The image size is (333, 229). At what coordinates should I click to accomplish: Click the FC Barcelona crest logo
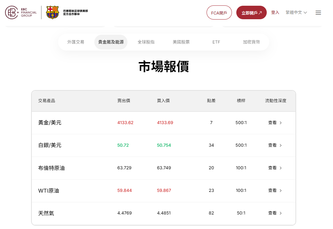52,12
